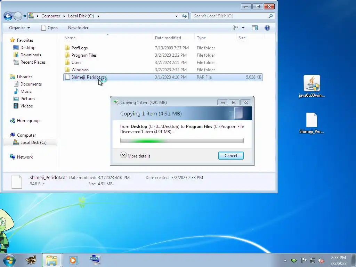
Task: Select the PerfLogs folder
Action: pos(163,48)
